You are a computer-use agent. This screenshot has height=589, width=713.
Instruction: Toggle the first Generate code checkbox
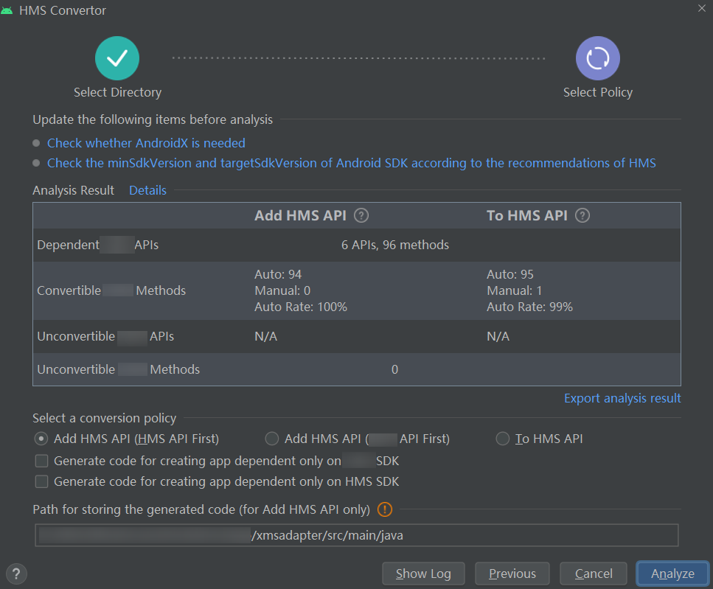pyautogui.click(x=42, y=461)
